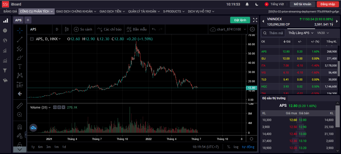341x154 pixels.
Task: Select the APS chart tab
Action: pos(18,20)
